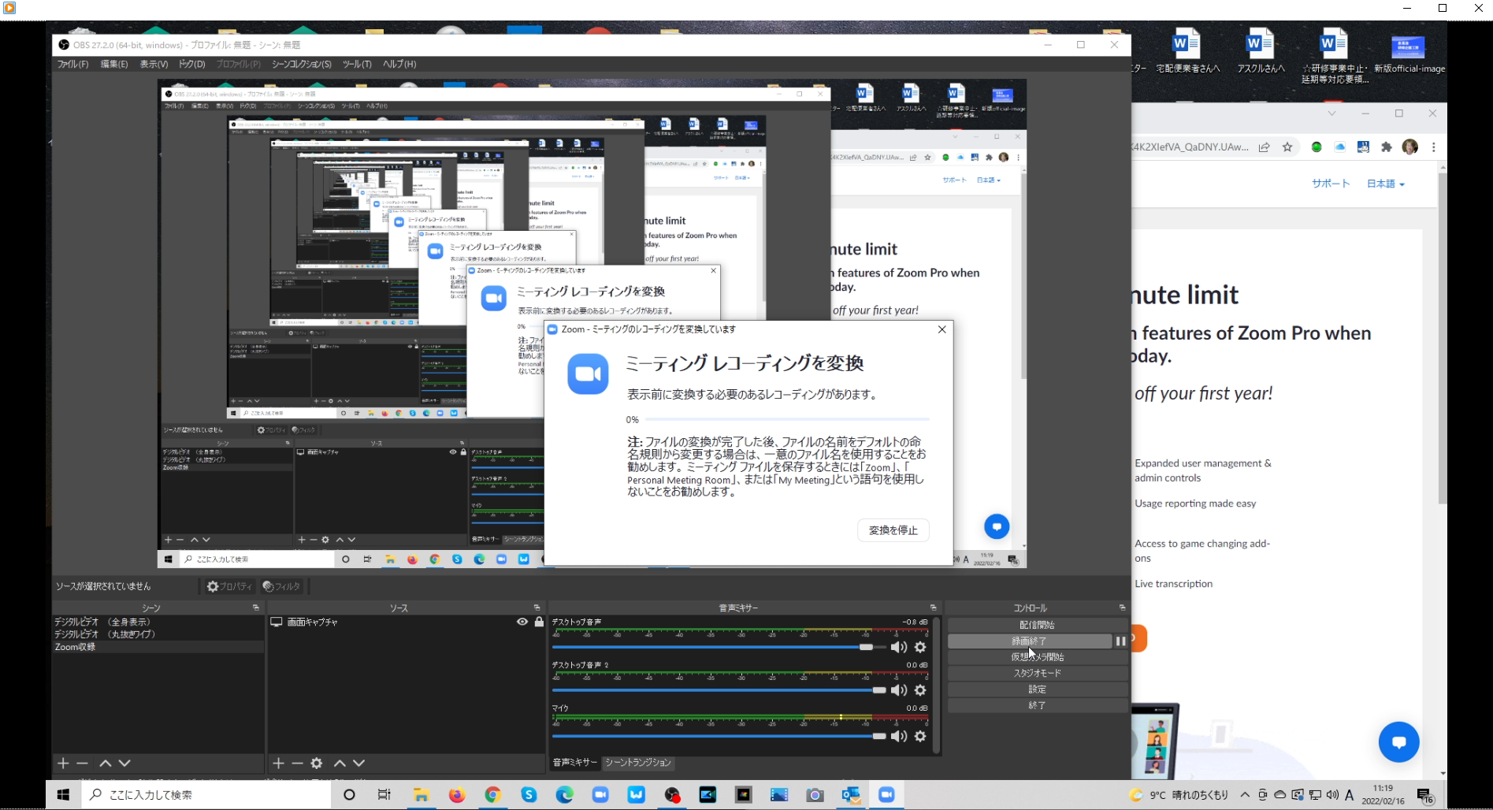Adjust マイク volume slider
1493x810 pixels.
click(879, 736)
